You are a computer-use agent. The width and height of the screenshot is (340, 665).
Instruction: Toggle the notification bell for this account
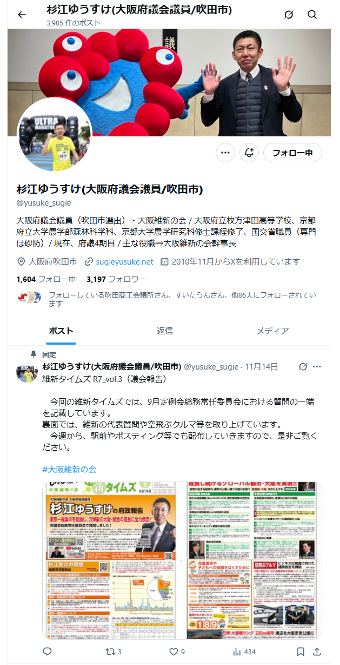(249, 153)
